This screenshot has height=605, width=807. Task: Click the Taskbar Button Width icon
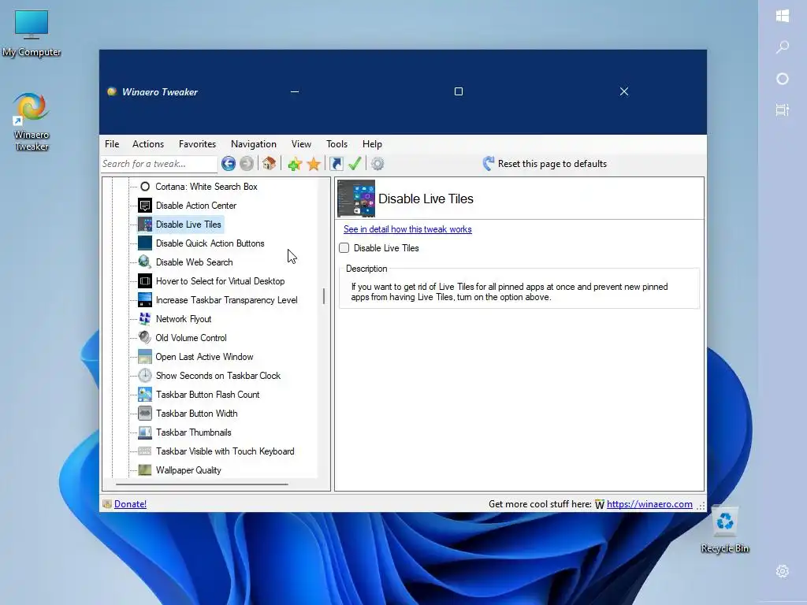tap(145, 413)
